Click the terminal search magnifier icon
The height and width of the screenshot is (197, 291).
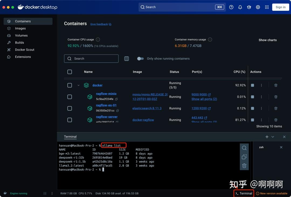pyautogui.click(x=244, y=148)
